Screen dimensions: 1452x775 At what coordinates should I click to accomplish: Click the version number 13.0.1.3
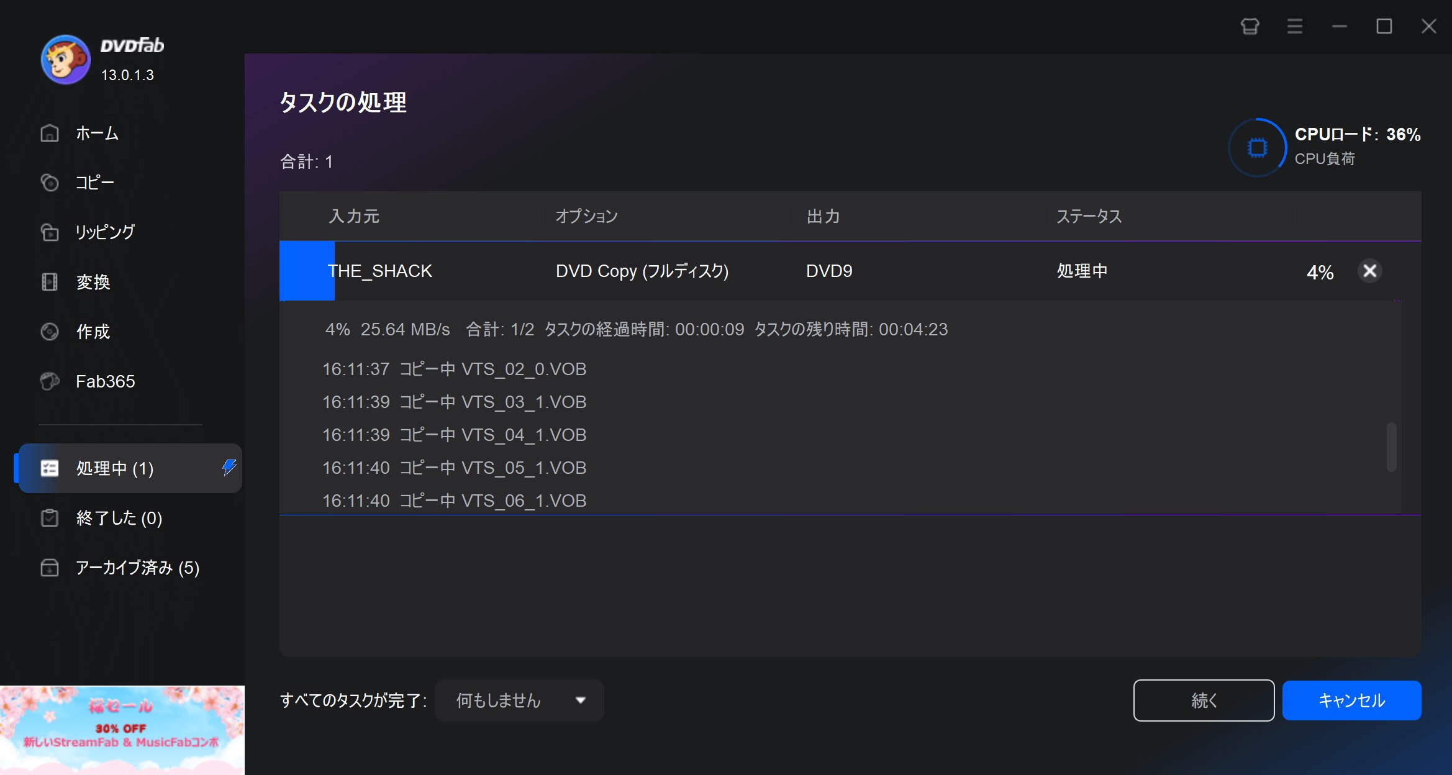[127, 75]
